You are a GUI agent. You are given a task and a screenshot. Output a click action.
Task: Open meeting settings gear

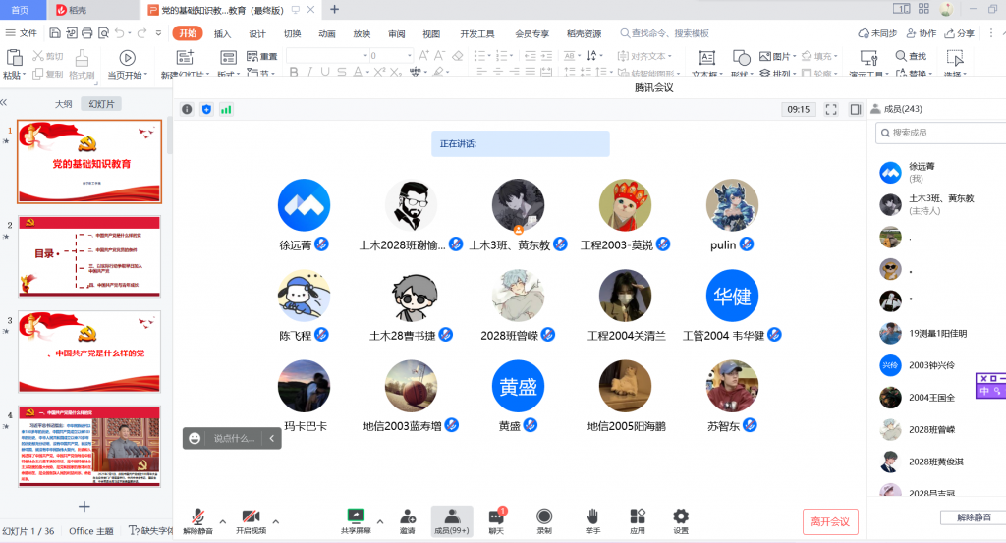pyautogui.click(x=681, y=517)
